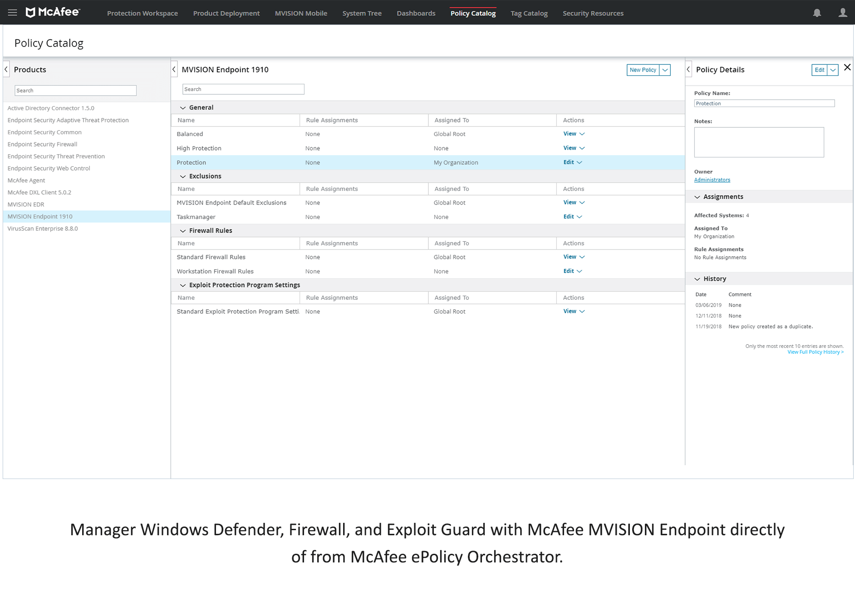Select Workstation Firewall Rules row
The width and height of the screenshot is (855, 610).
click(x=428, y=271)
